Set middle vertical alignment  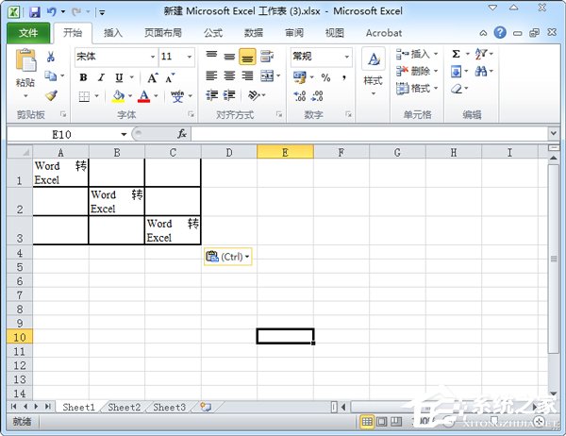click(x=229, y=56)
